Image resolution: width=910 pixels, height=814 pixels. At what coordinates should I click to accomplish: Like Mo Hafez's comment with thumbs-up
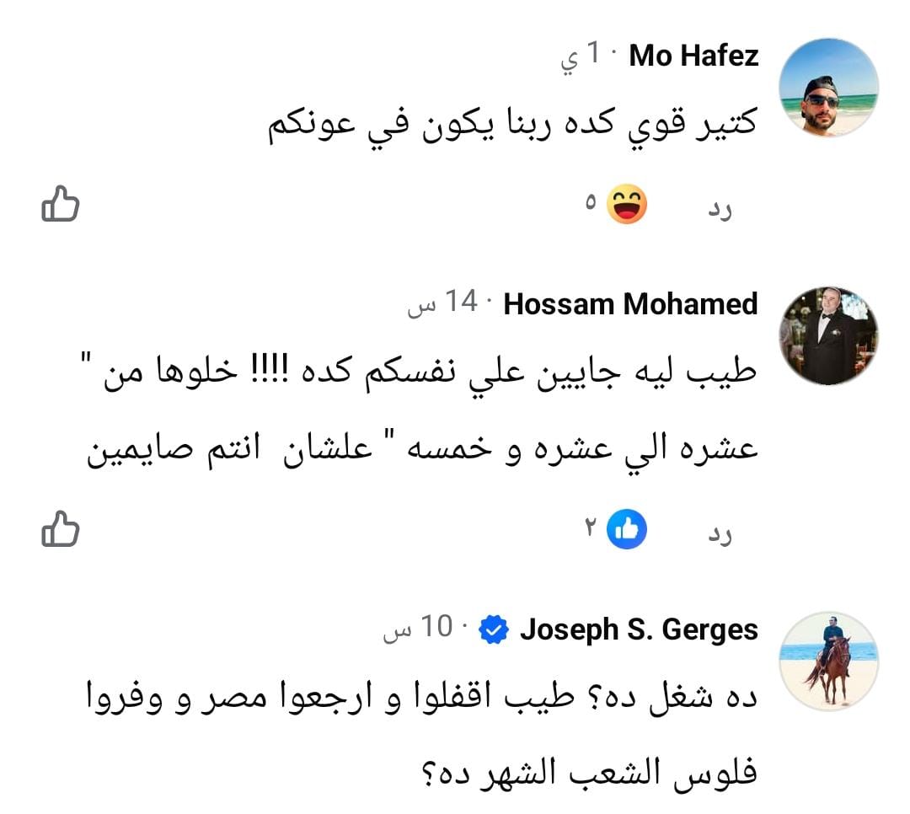[61, 205]
